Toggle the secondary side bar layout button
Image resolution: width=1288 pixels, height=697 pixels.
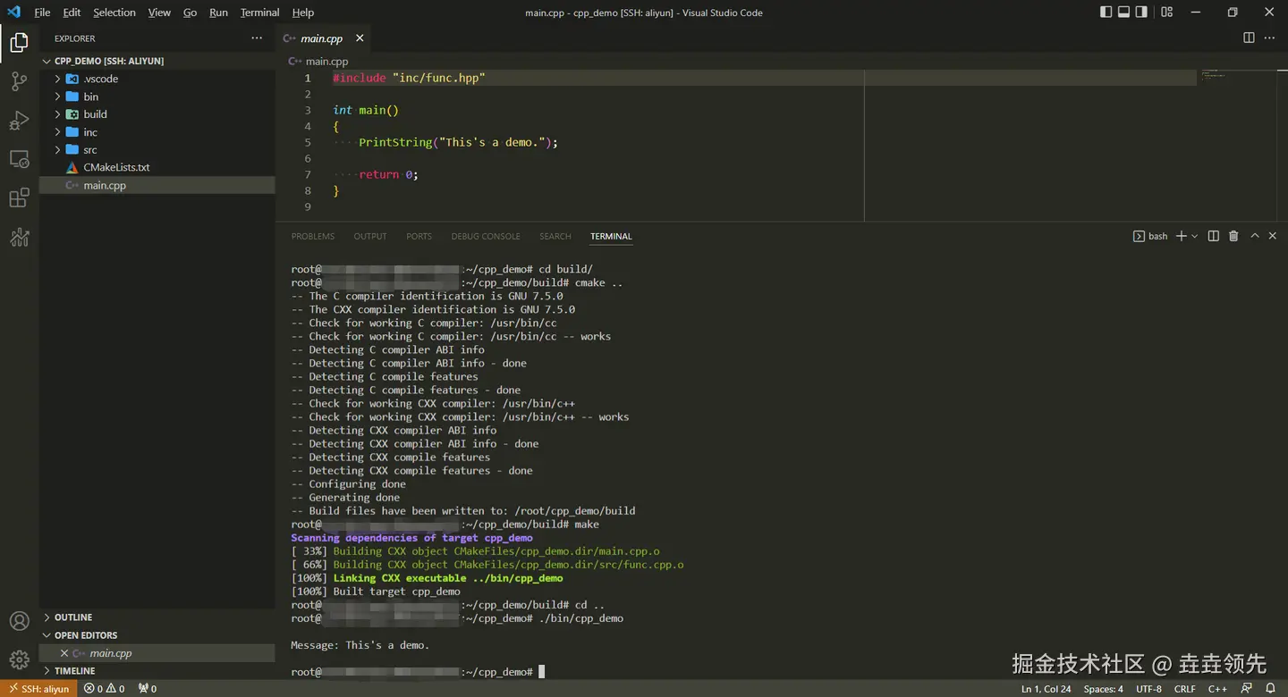pyautogui.click(x=1141, y=13)
